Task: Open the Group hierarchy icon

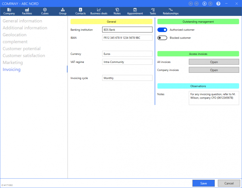Action: pos(62,10)
